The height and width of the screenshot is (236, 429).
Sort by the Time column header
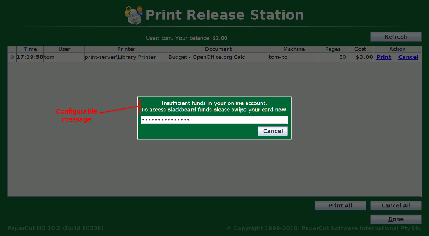point(30,49)
